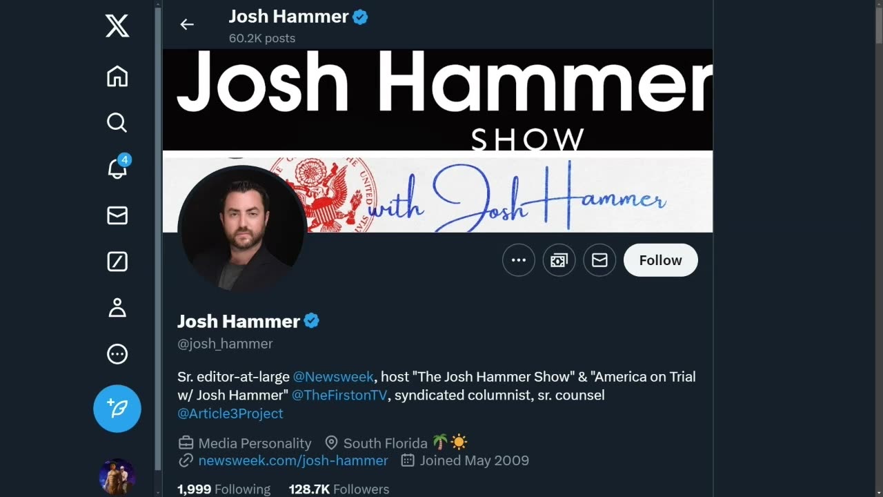The height and width of the screenshot is (497, 883).
Task: Compose a new post with feather button
Action: (117, 409)
